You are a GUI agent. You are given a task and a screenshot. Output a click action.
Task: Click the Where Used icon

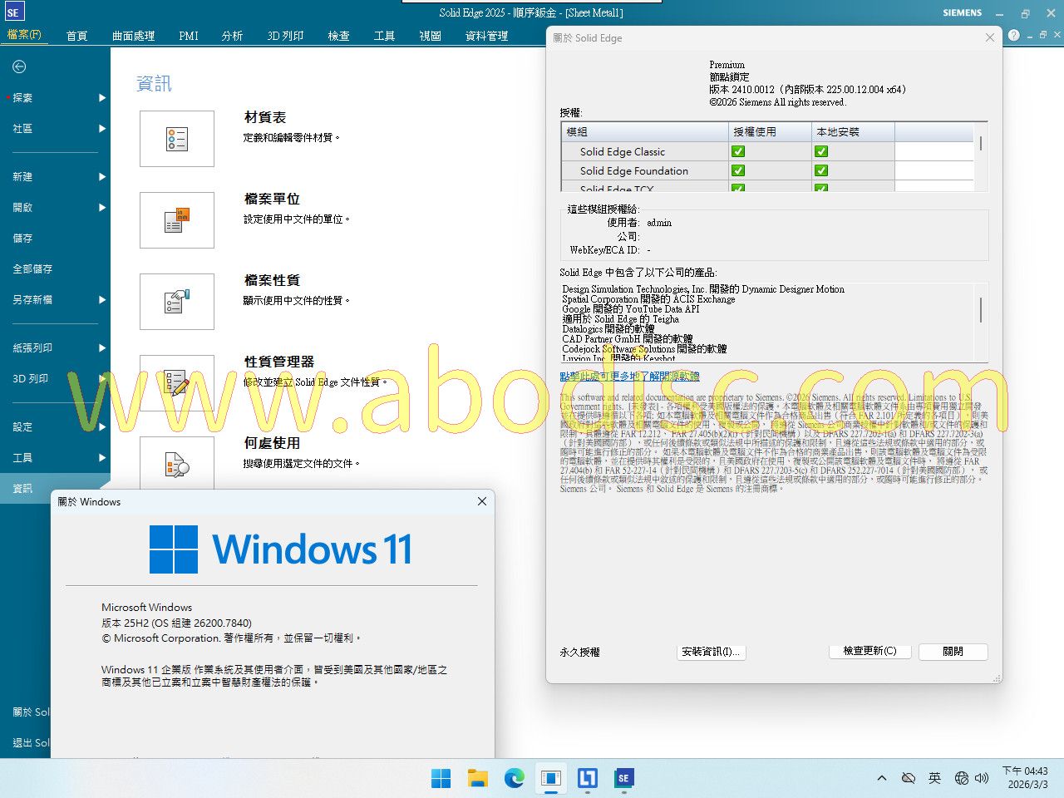177,463
